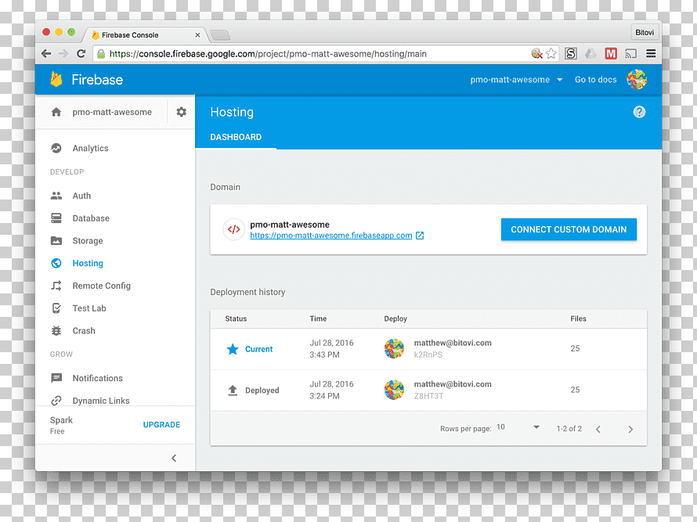The width and height of the screenshot is (697, 522).
Task: Open the Chrome hamburger menu
Action: 651,54
